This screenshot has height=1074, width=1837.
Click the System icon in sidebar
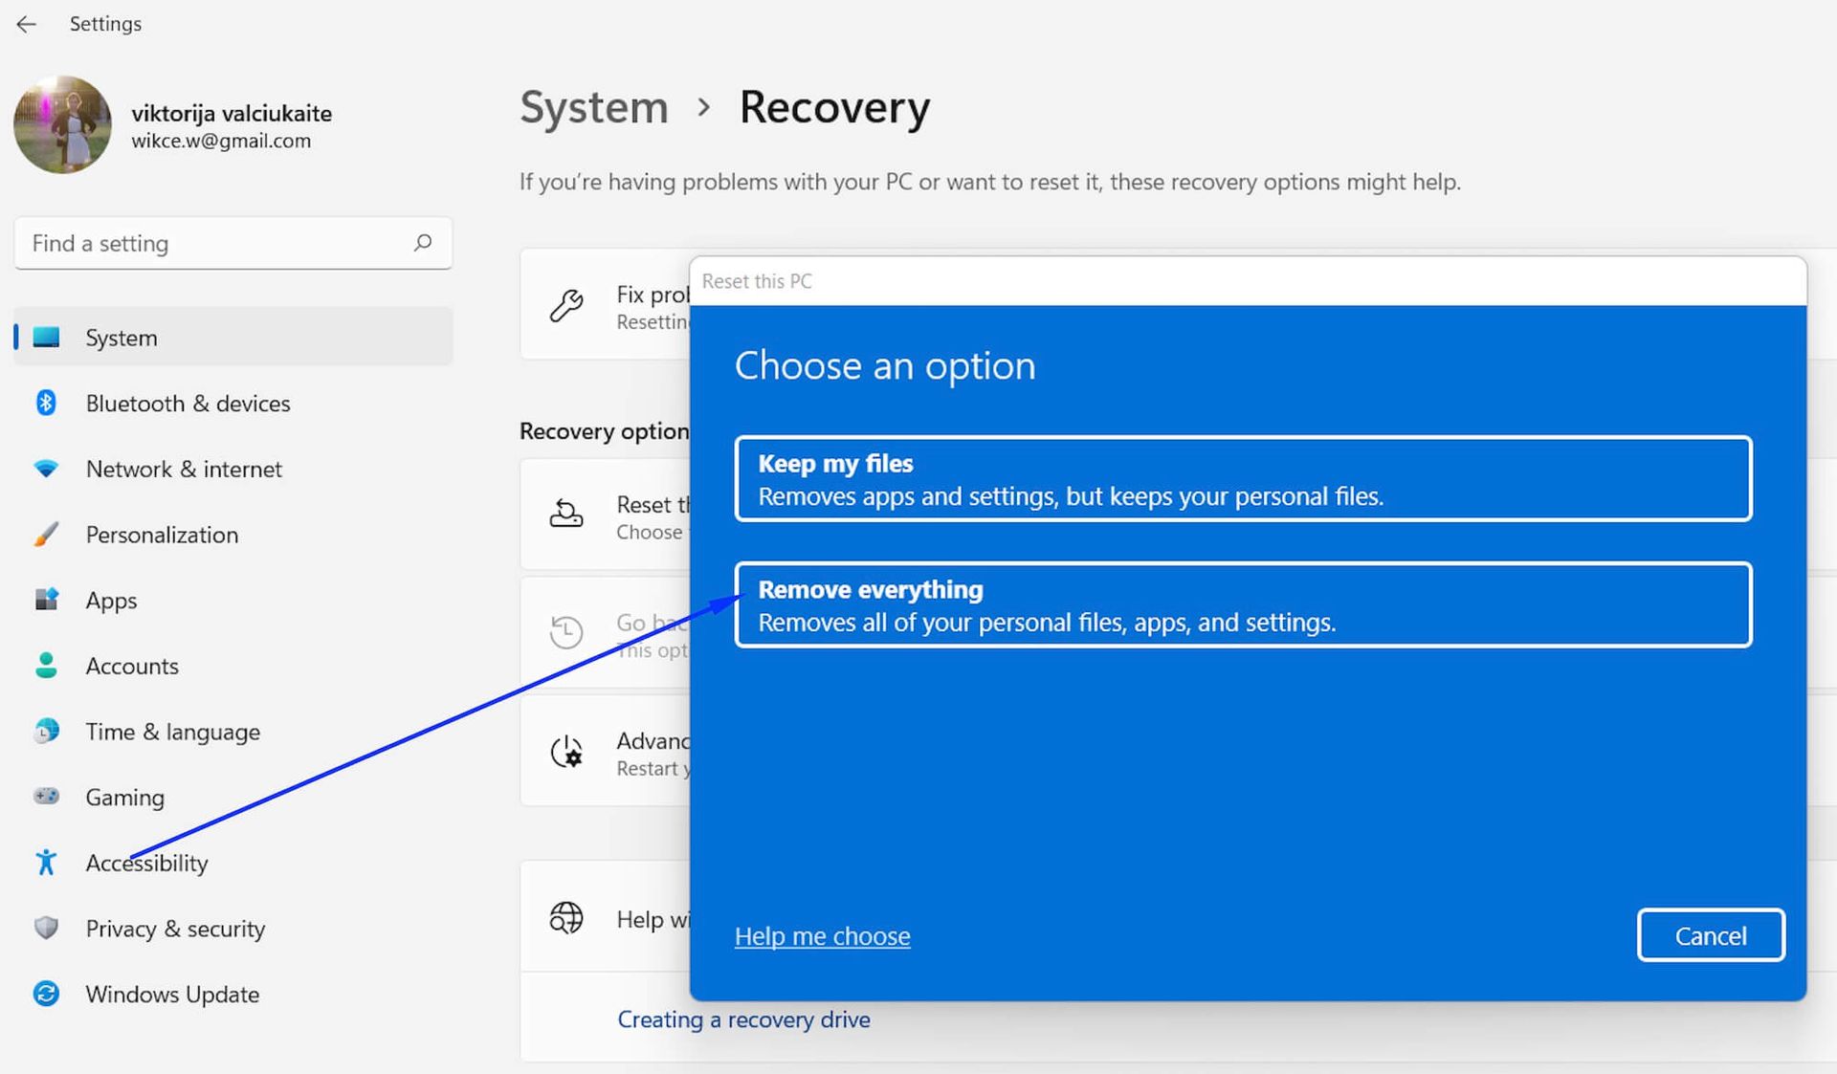pyautogui.click(x=45, y=338)
